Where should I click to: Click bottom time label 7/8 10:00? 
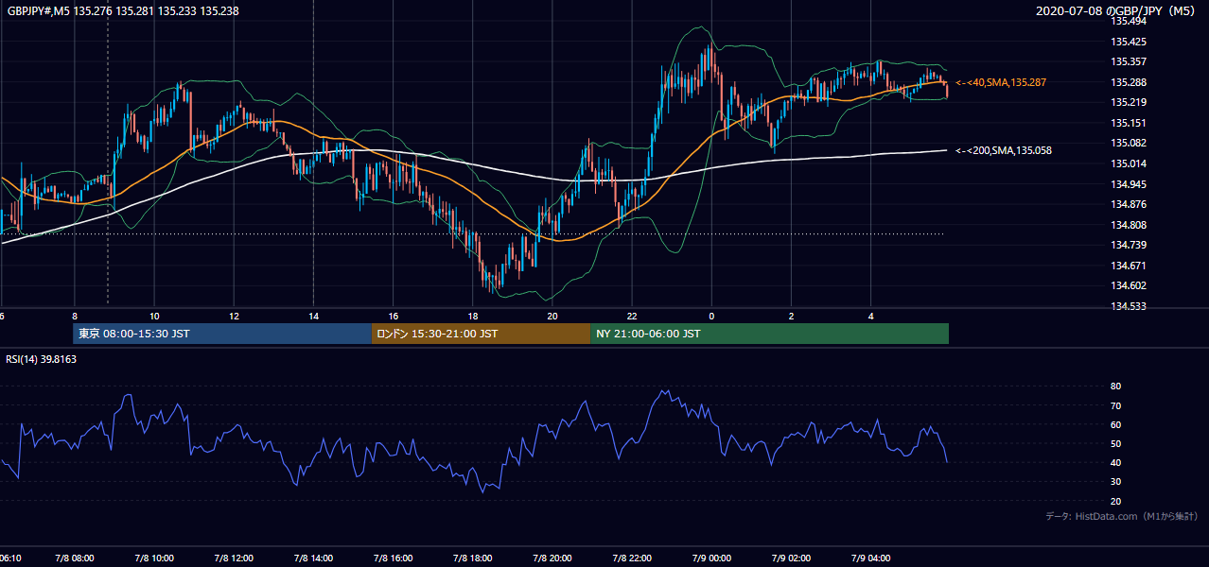[153, 558]
